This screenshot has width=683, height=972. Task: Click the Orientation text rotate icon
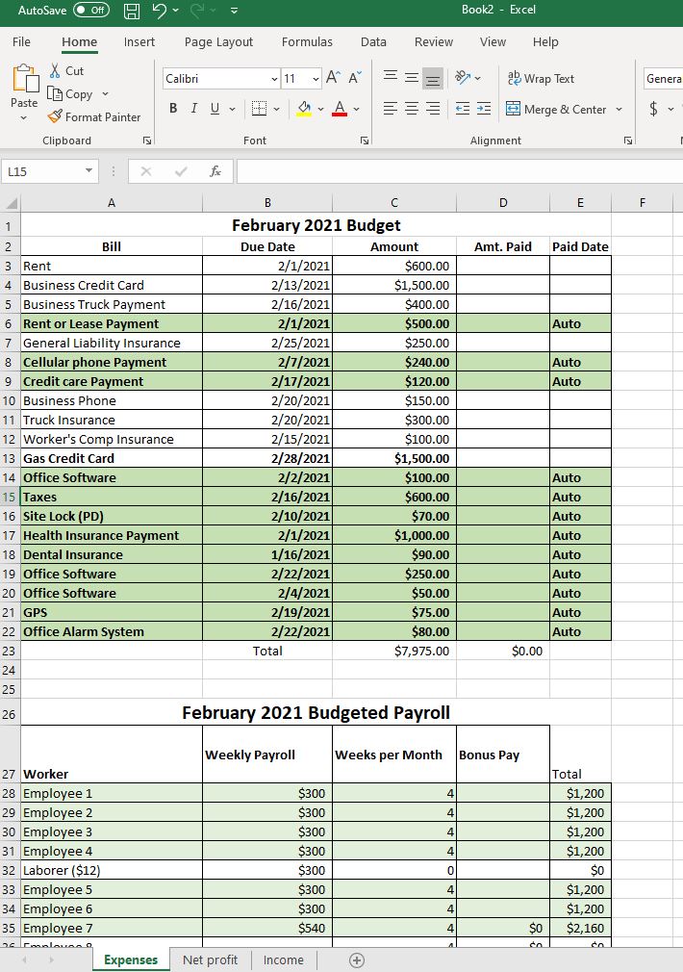[463, 78]
